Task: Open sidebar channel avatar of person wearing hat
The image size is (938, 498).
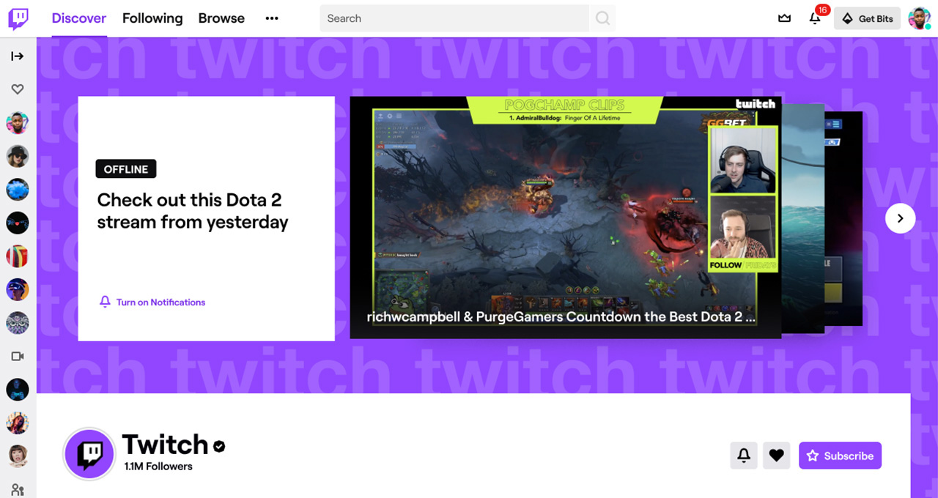Action: [x=18, y=156]
